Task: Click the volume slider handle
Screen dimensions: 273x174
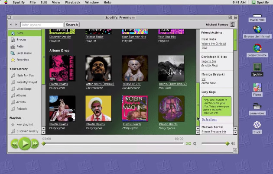Action: tap(227, 144)
